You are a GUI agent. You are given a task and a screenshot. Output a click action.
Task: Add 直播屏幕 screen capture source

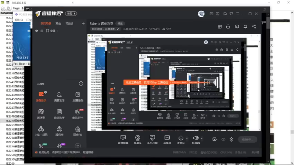(123, 140)
